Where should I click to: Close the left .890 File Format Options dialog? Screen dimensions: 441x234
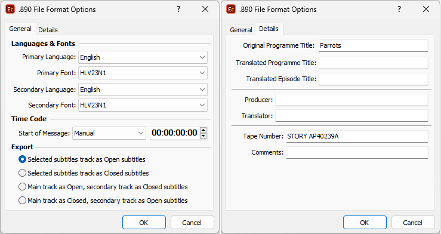click(205, 10)
